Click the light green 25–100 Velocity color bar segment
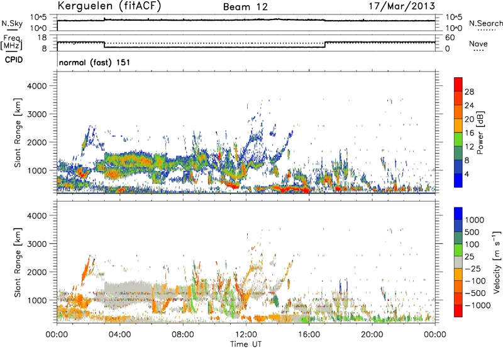 (x=458, y=250)
